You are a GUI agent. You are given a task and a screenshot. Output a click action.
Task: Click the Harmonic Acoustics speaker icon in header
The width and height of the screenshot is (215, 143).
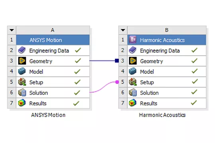133,40
